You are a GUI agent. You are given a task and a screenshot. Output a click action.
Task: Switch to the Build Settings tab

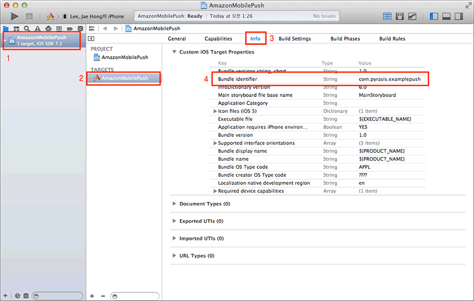click(294, 39)
